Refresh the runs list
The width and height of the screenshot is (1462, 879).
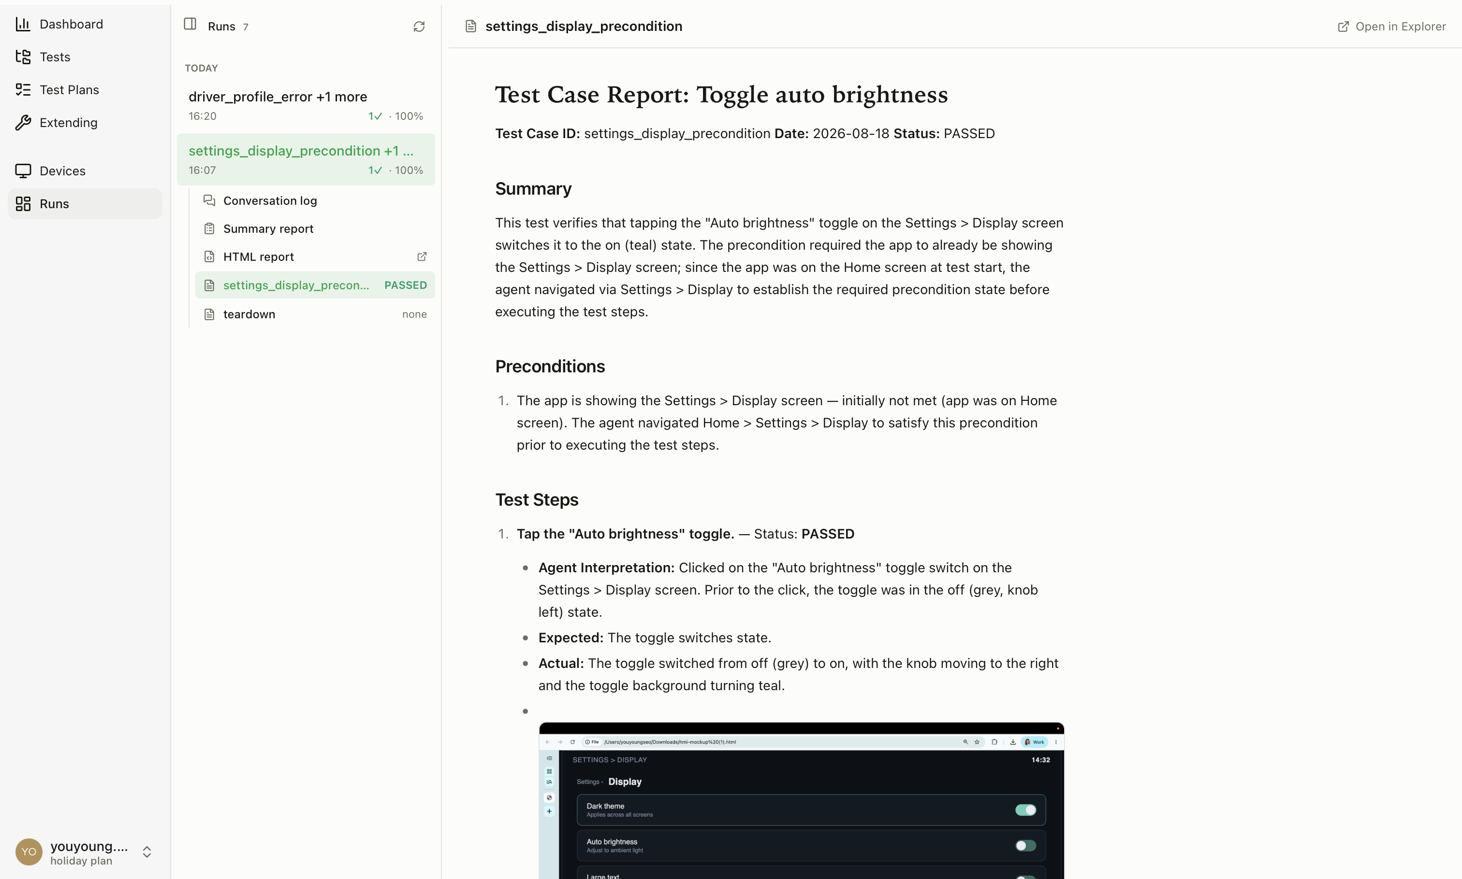[419, 27]
